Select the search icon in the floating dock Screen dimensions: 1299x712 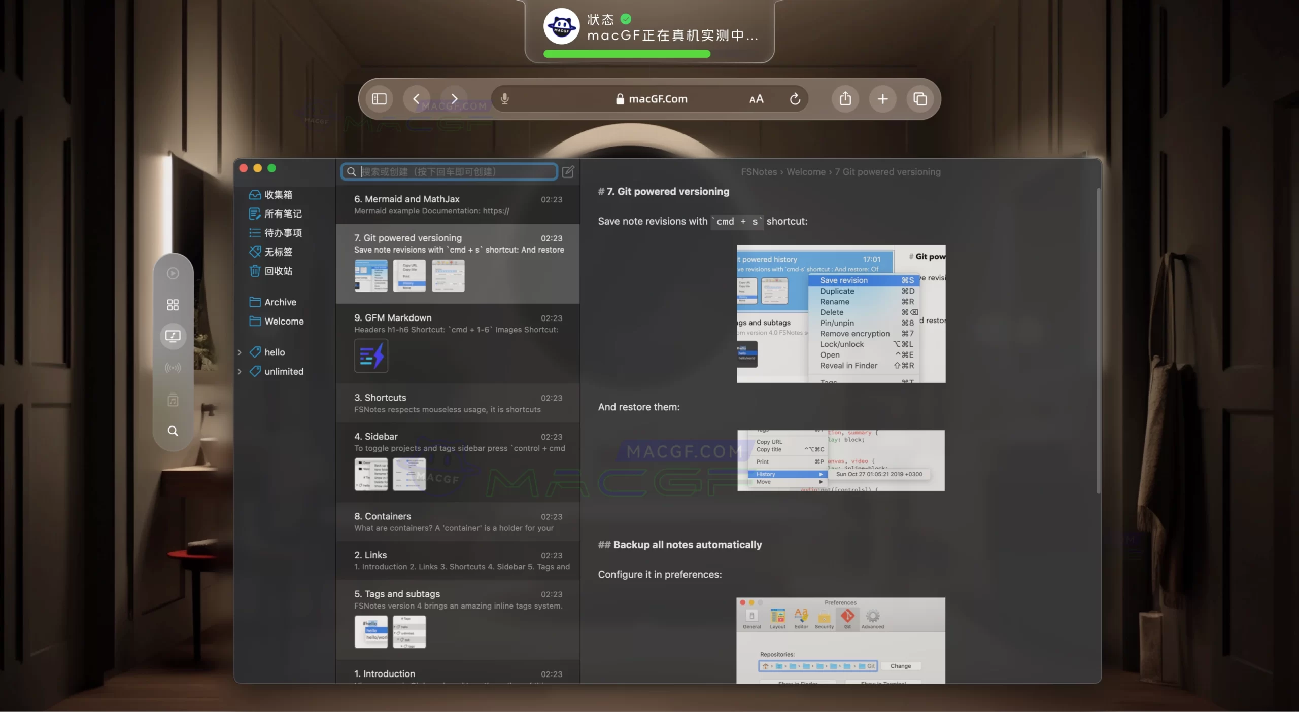(x=173, y=431)
